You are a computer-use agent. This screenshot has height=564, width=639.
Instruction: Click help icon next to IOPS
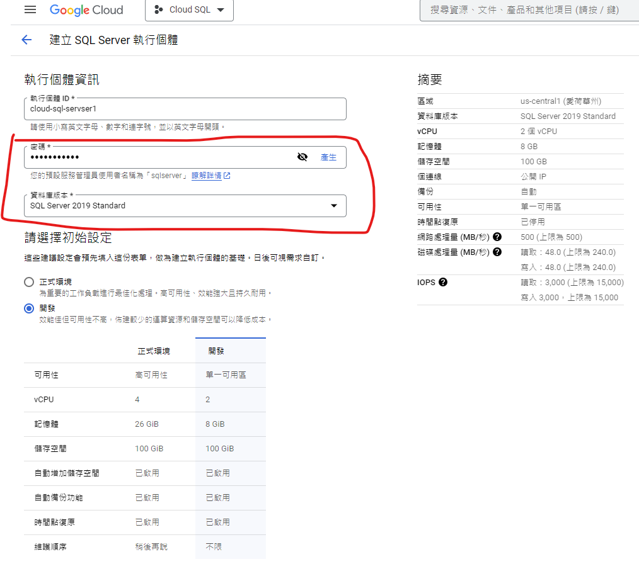443,283
